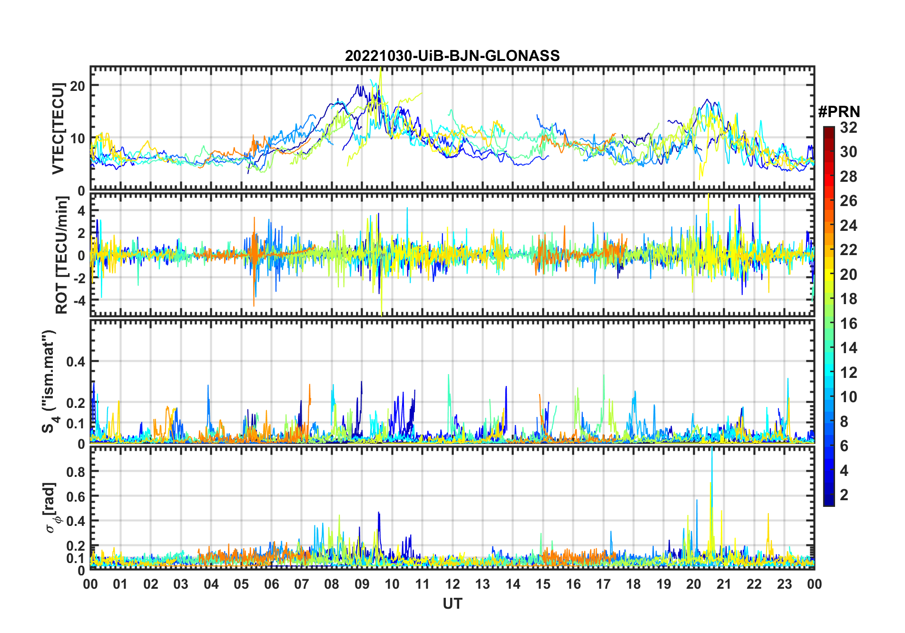This screenshot has height=633, width=905.
Task: Click the ROT [TECU/min] y-axis label
Action: (x=62, y=255)
